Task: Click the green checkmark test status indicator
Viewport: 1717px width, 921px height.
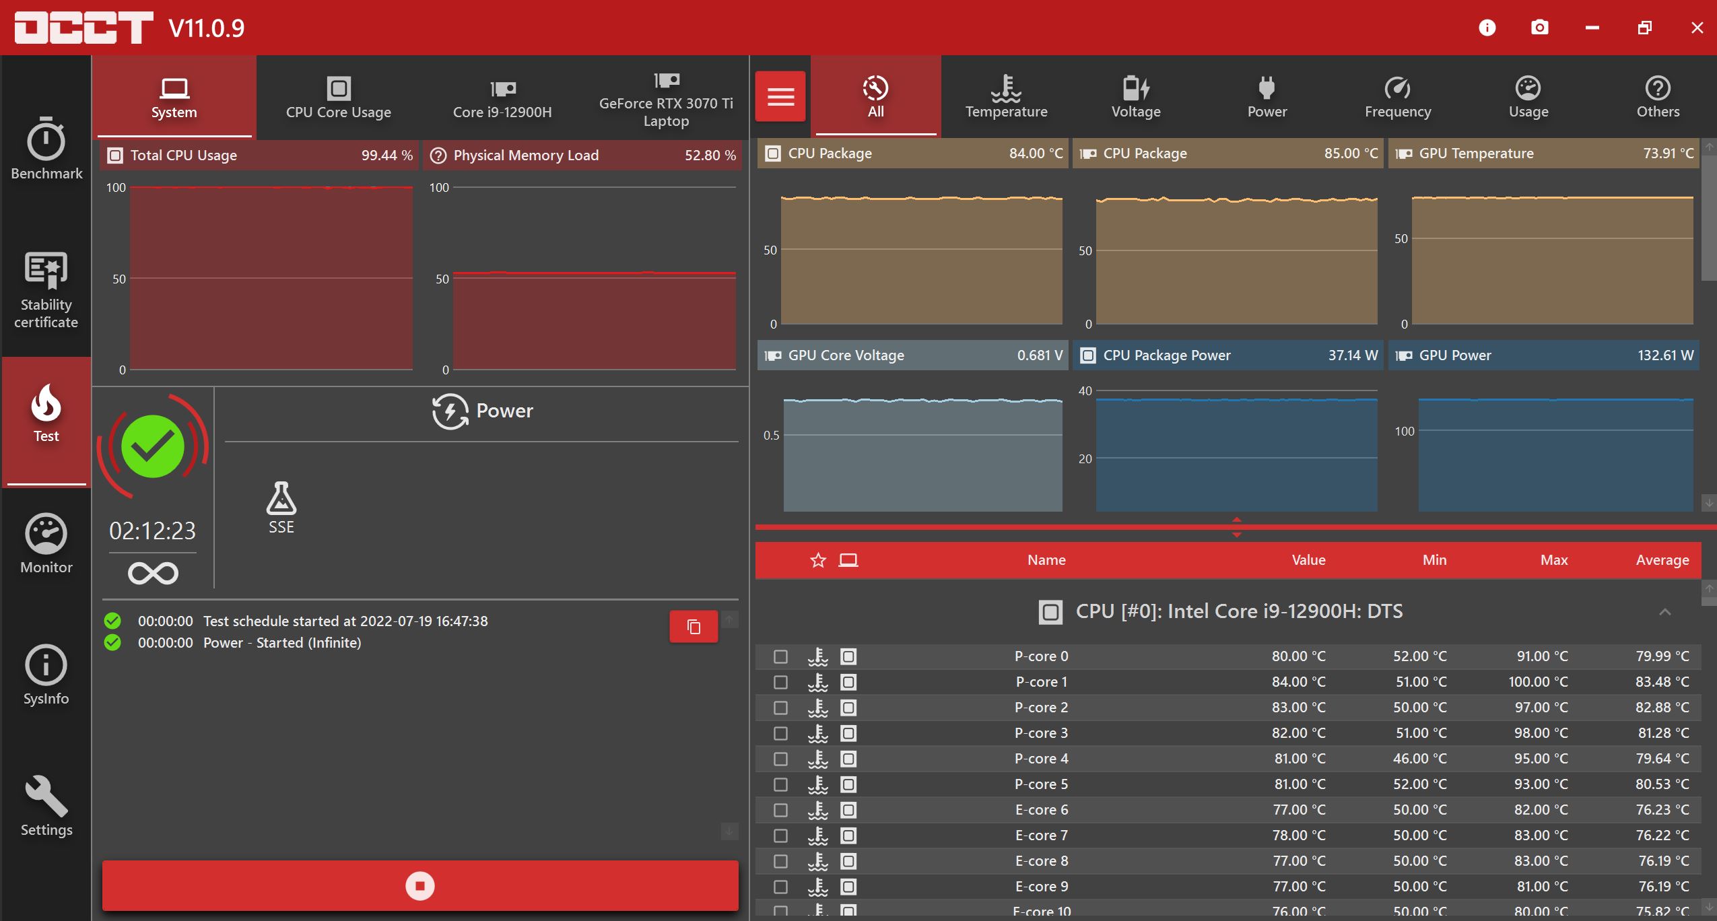Action: click(x=153, y=446)
